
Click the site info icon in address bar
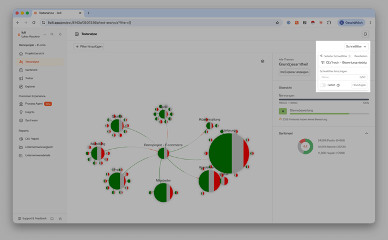point(43,23)
